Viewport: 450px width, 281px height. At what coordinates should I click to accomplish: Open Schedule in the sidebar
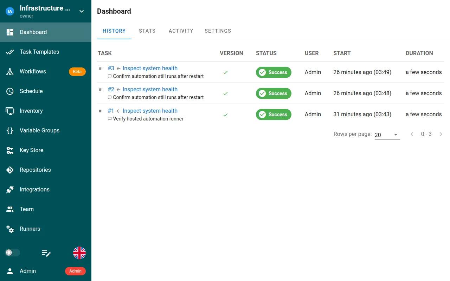click(46, 91)
